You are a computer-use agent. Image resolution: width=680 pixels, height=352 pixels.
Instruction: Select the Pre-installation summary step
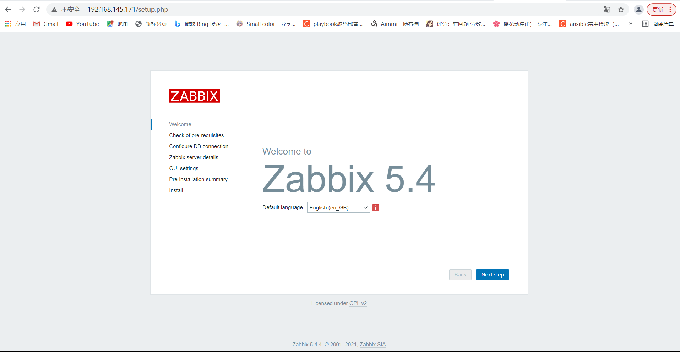click(x=198, y=179)
